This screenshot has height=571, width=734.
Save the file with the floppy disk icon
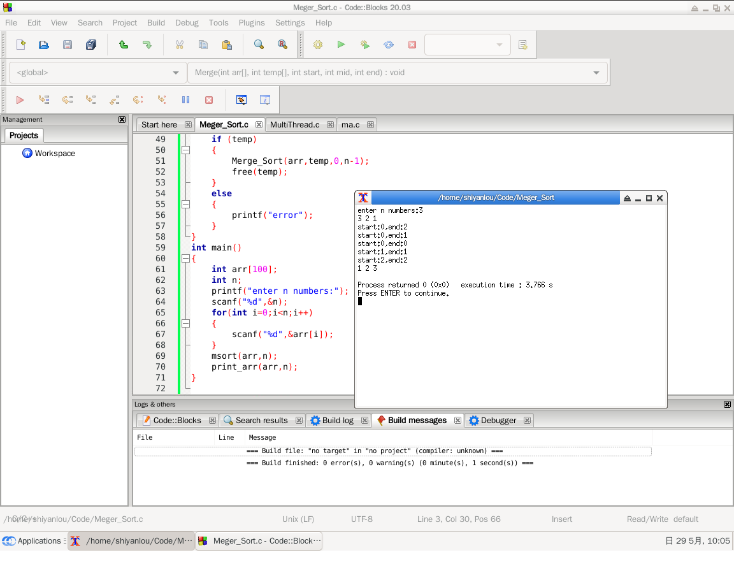pyautogui.click(x=68, y=45)
